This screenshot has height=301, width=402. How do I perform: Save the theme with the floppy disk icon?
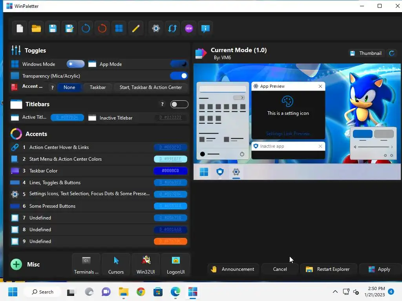(53, 28)
